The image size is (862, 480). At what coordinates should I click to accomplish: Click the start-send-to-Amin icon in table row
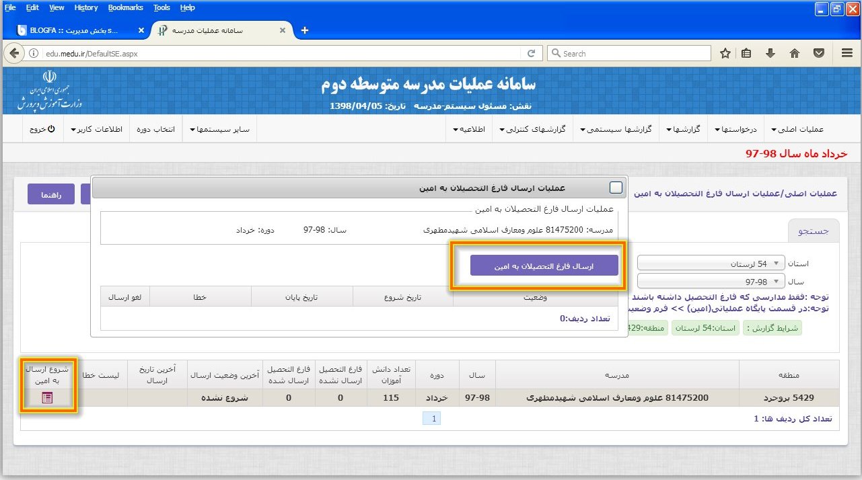47,398
